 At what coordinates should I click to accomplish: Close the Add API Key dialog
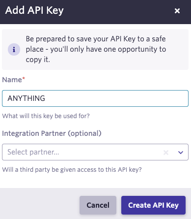pyautogui.click(x=177, y=11)
